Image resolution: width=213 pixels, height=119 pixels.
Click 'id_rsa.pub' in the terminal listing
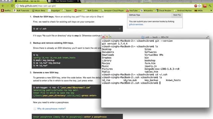[x=130, y=80]
